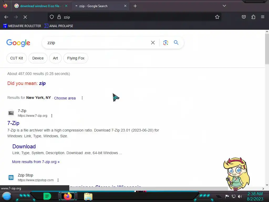The image size is (269, 202).
Task: Click the zip spelling suggestion
Action: [x=42, y=83]
